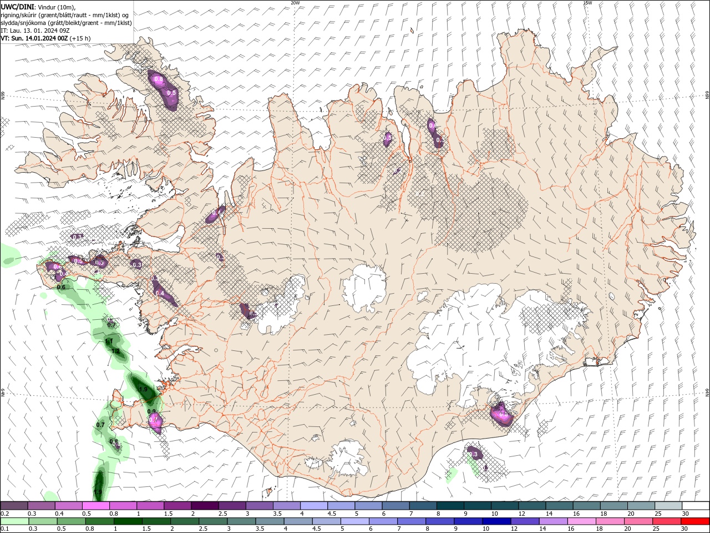Click the '1.1' rain value in green band
The height and width of the screenshot is (533, 710).
tap(109, 341)
